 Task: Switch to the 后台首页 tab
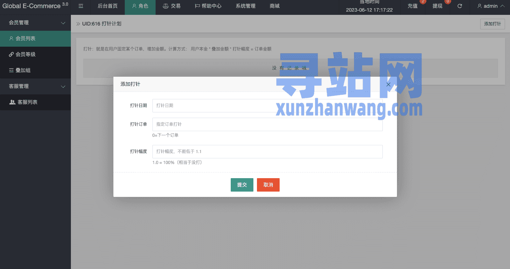pos(107,6)
